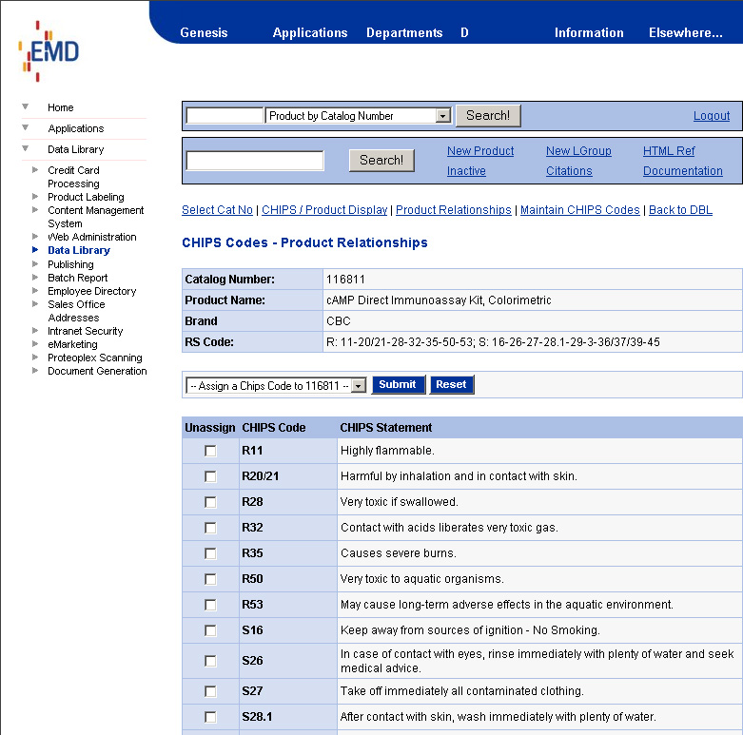Click arrow icon beside Employee Directory

pos(35,291)
